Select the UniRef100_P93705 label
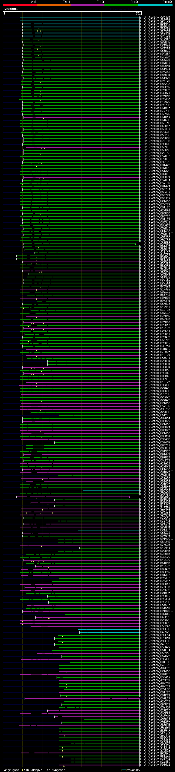This screenshot has height=772, width=175. coord(157,731)
